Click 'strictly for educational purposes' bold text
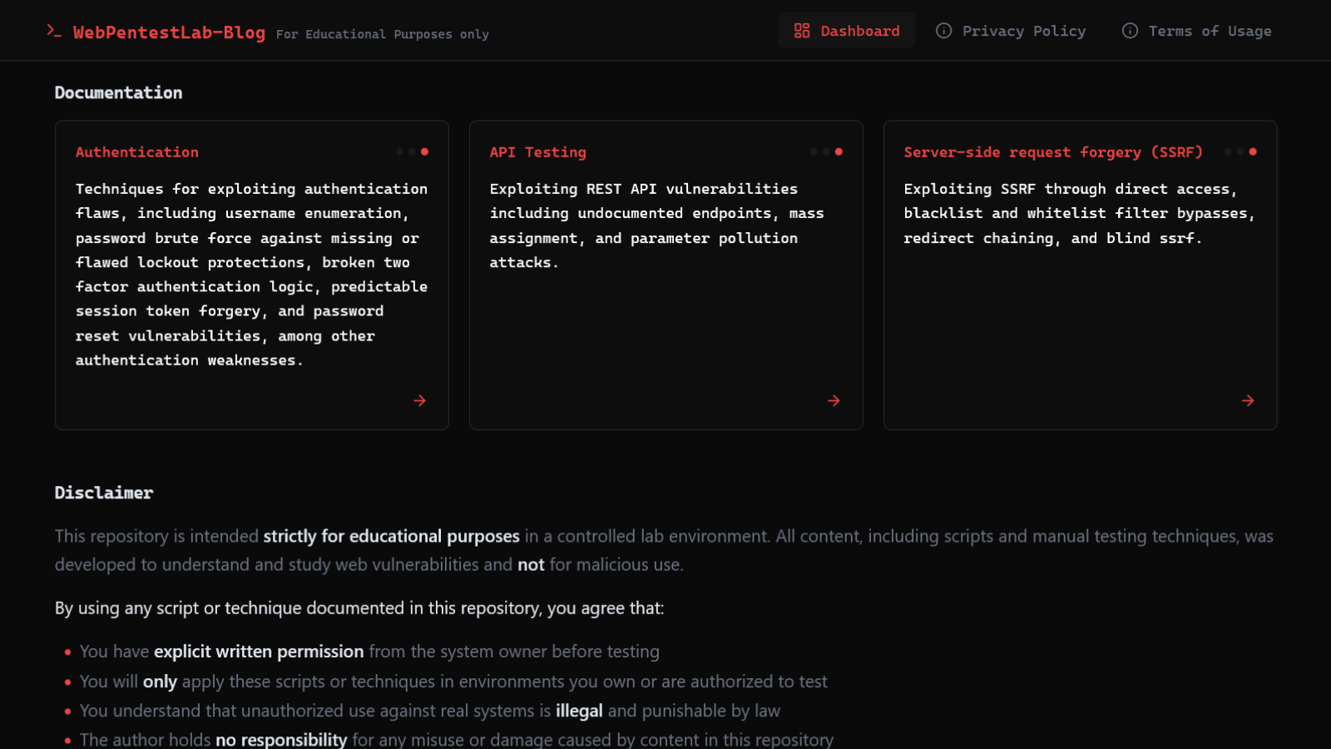 click(392, 536)
